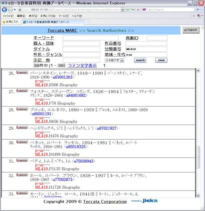
Task: Click the name badge for result 26
Action: click(x=22, y=72)
